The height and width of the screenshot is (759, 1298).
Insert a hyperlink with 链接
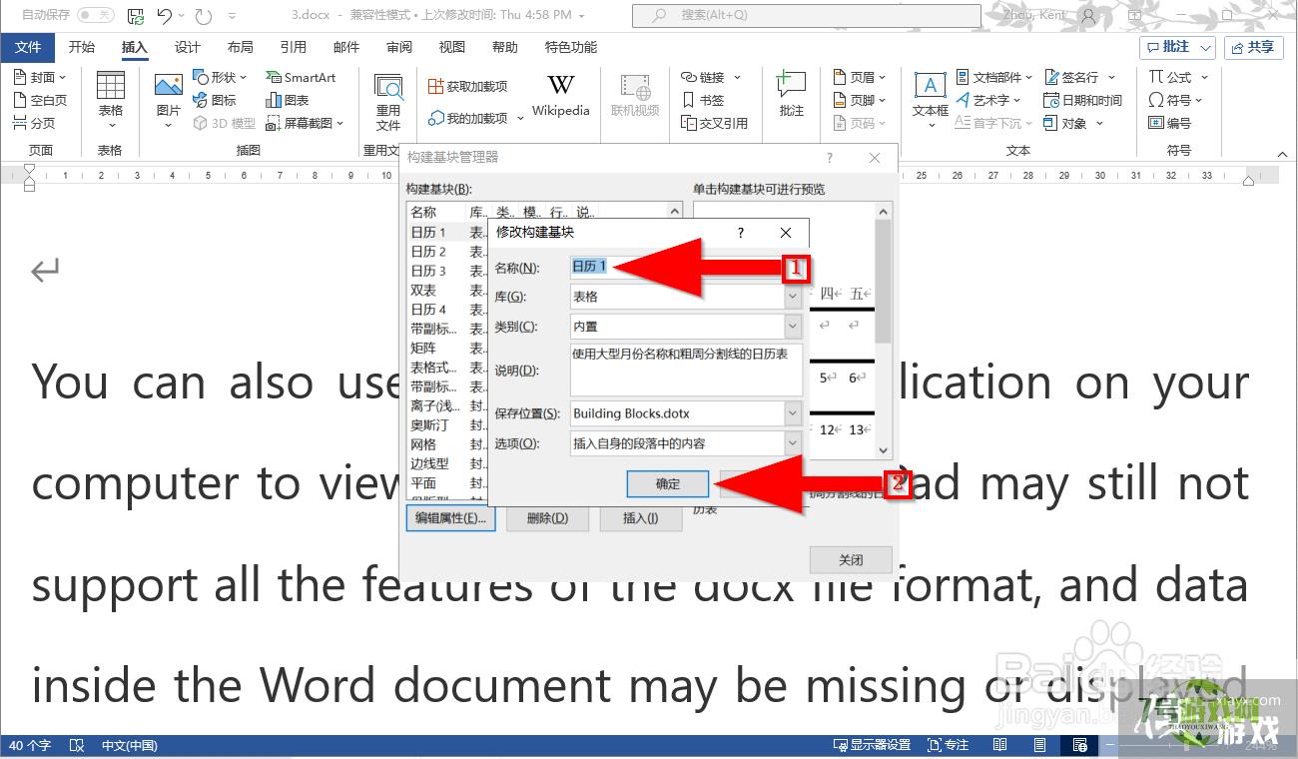[711, 77]
